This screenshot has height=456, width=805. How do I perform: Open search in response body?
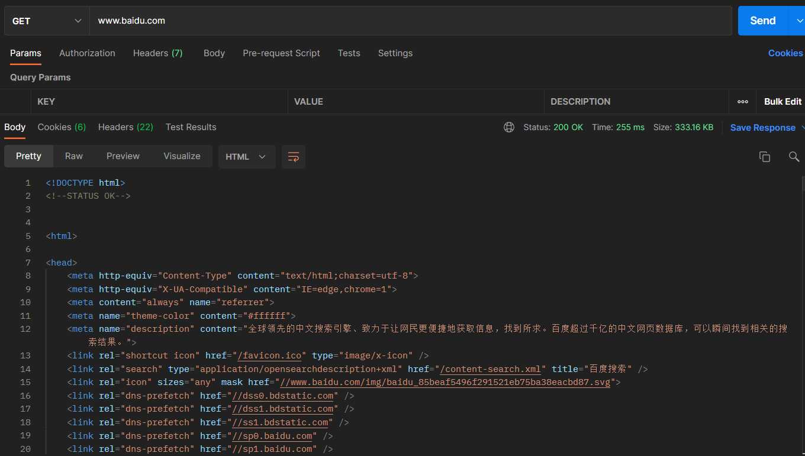(794, 157)
